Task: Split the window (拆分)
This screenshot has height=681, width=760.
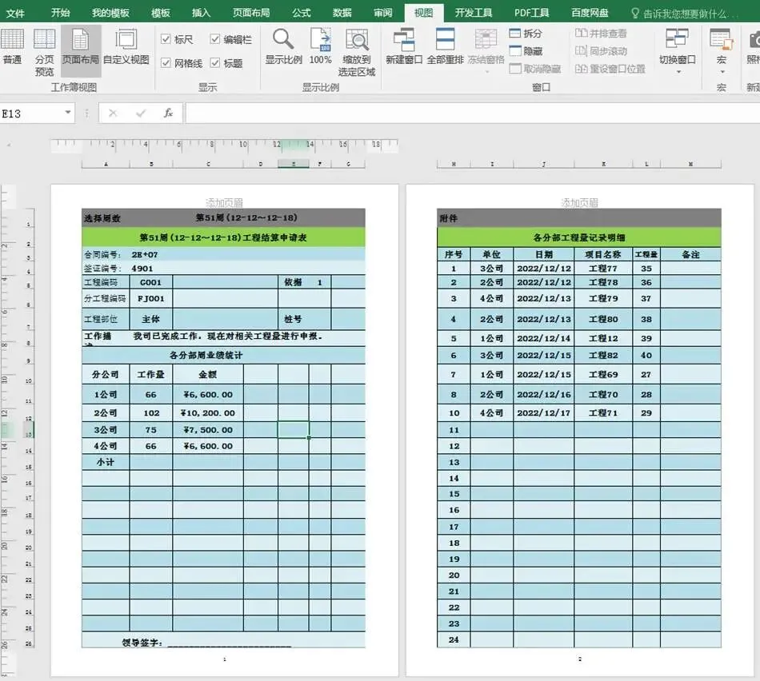Action: pos(526,34)
